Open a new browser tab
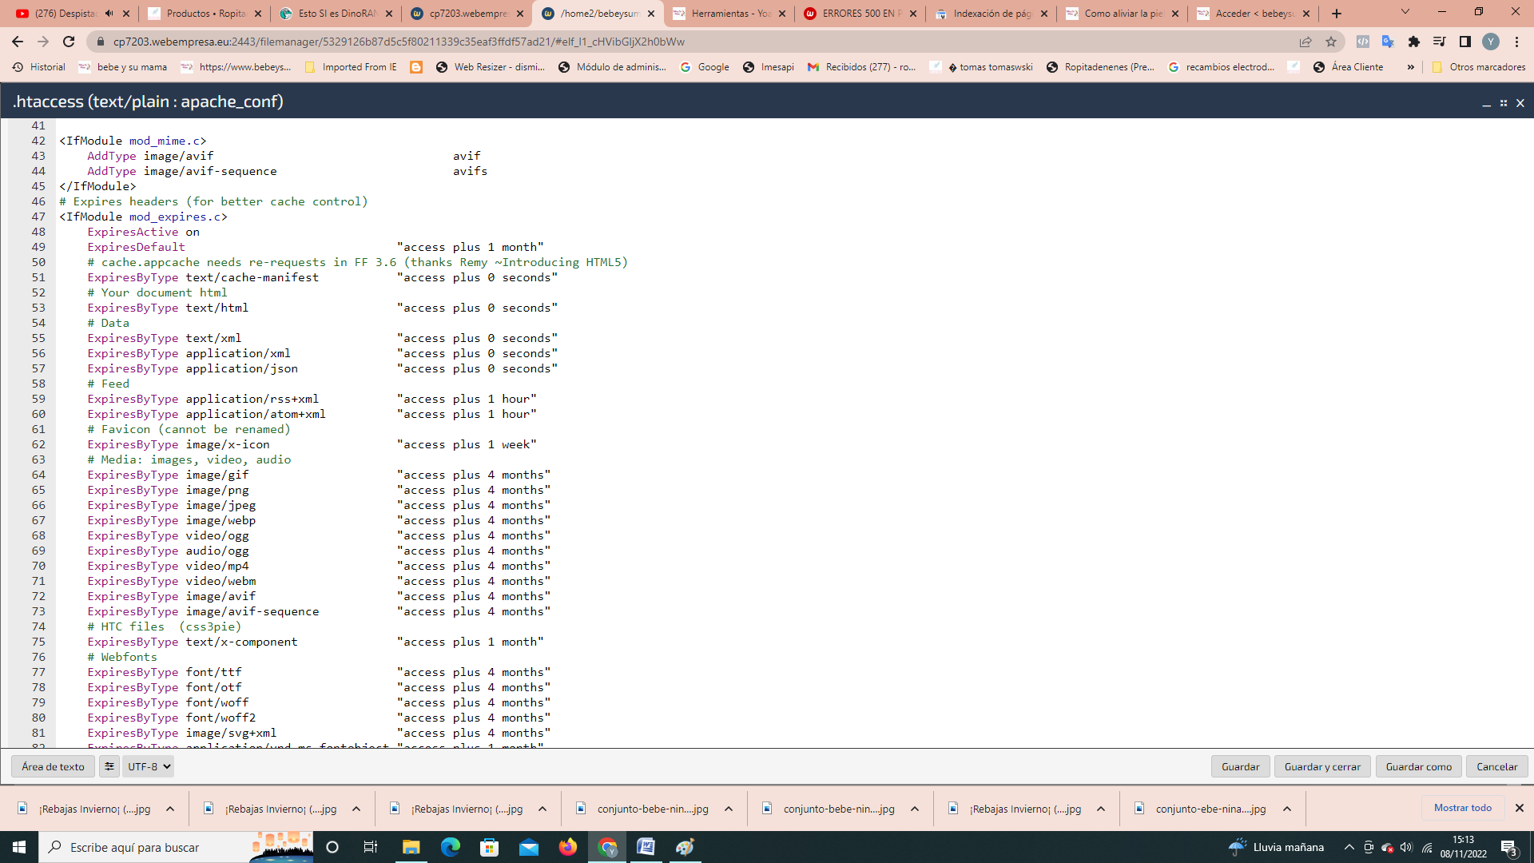This screenshot has height=863, width=1534. tap(1337, 14)
